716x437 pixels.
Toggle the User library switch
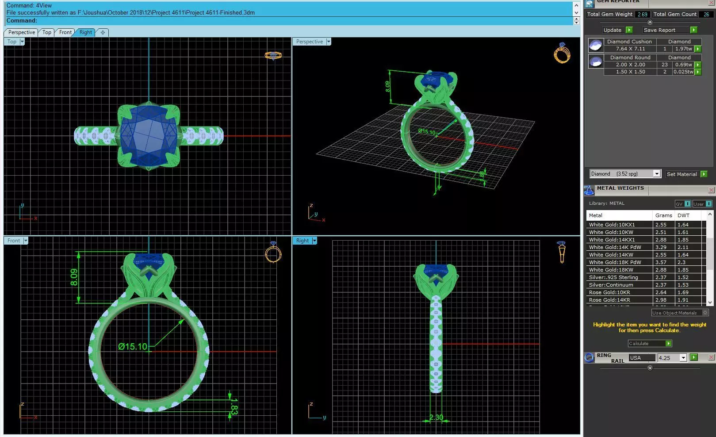702,204
